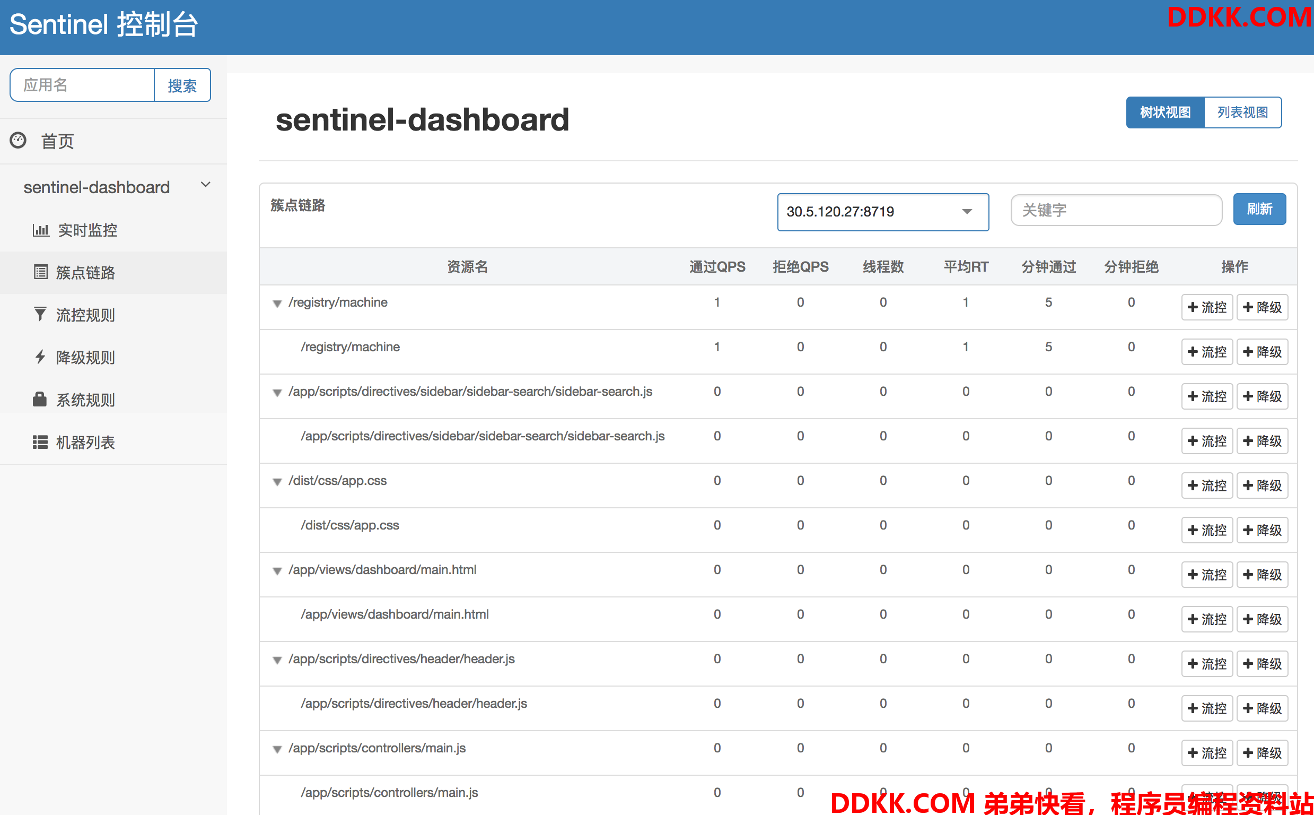Viewport: 1314px width, 815px height.
Task: Add 流控 for the child /registry/machine row
Action: click(1207, 352)
